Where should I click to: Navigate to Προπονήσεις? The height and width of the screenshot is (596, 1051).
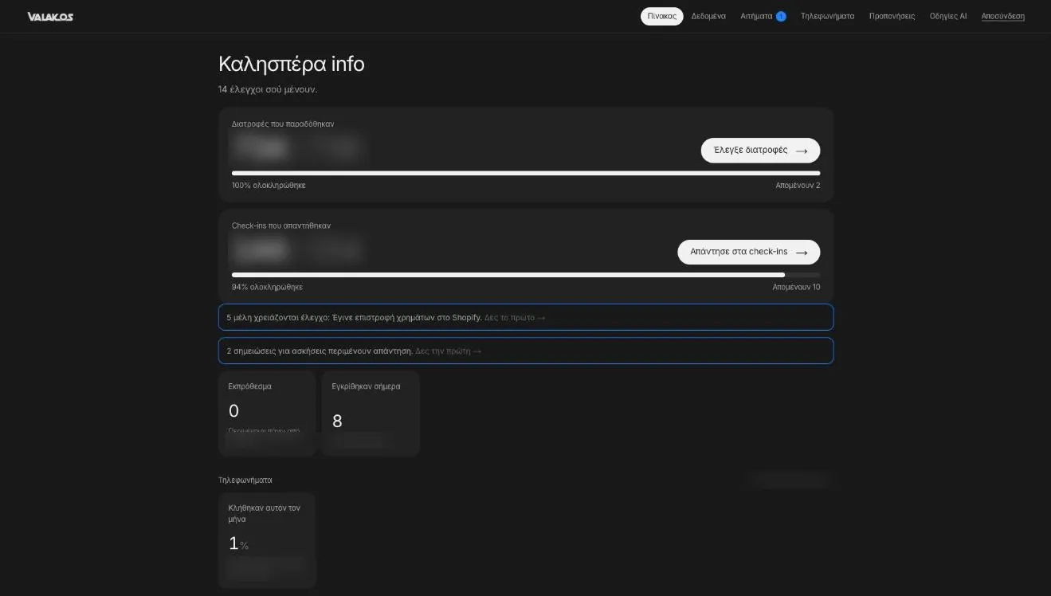point(892,16)
